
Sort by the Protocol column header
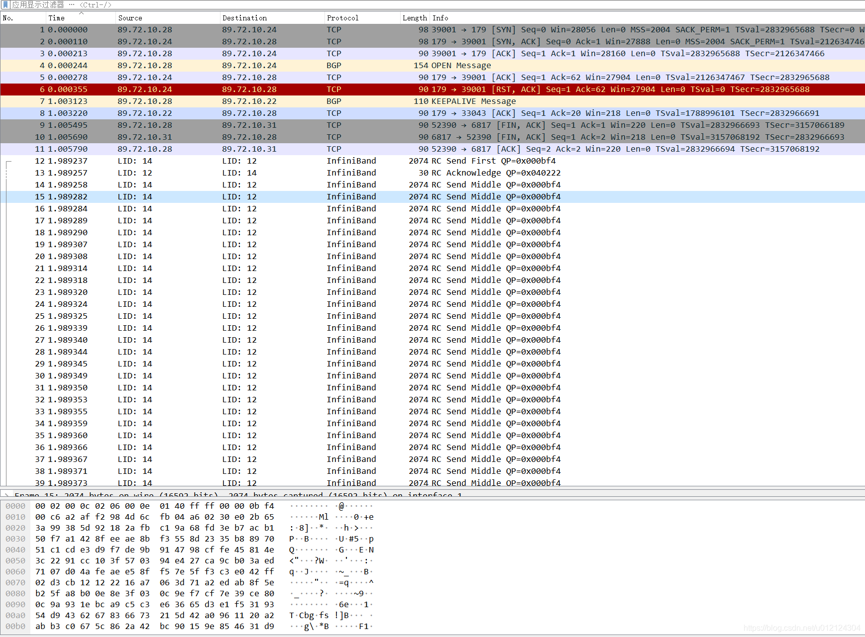pos(362,18)
